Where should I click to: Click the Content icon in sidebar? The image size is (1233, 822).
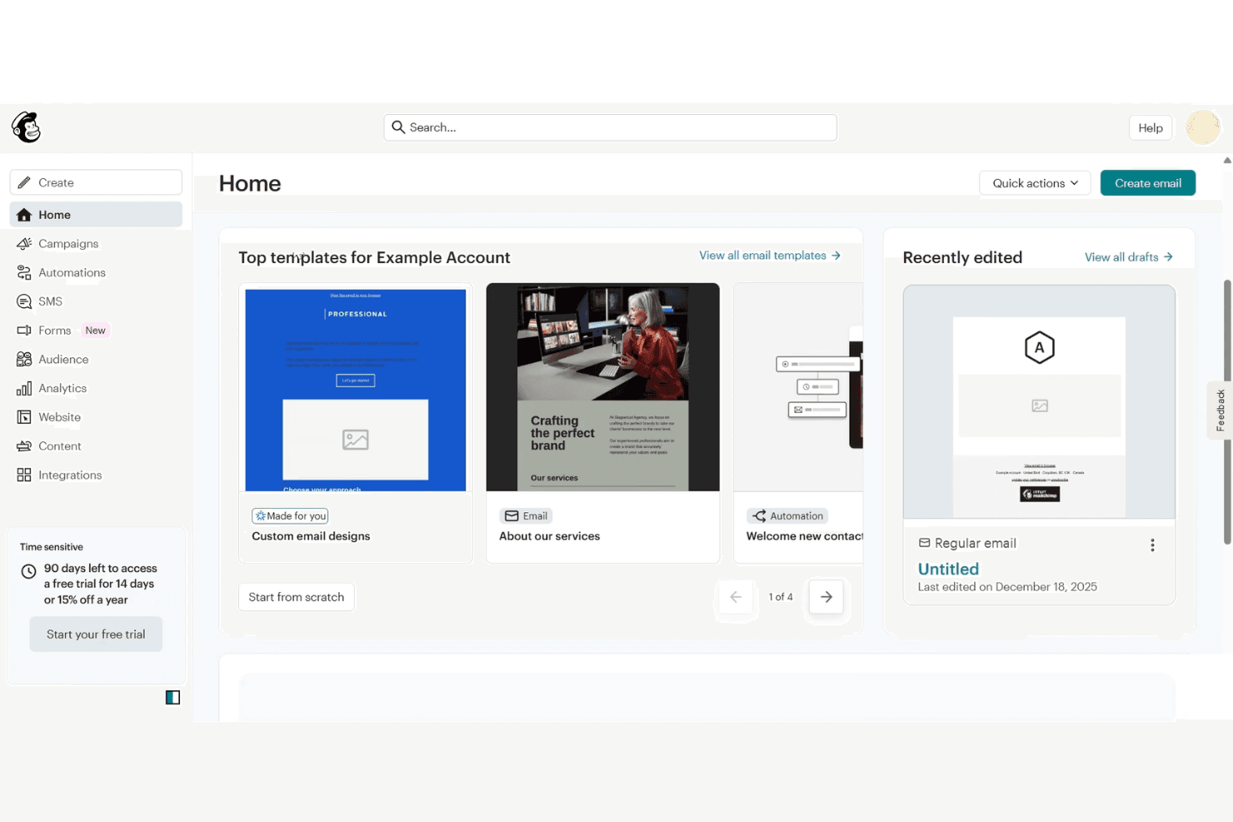[24, 446]
